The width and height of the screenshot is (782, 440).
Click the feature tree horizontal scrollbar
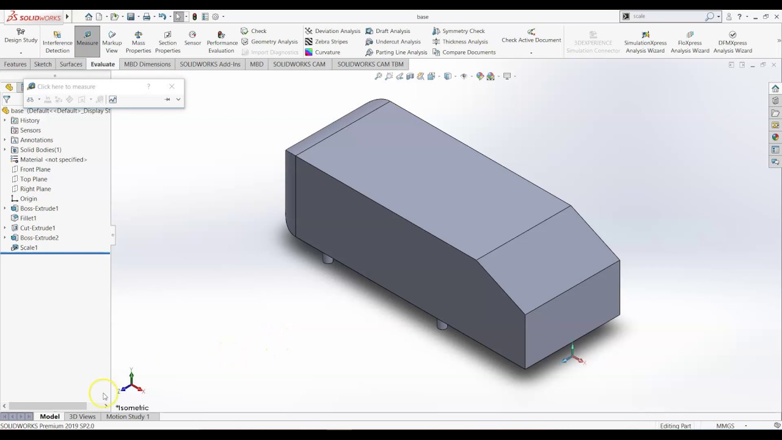(48, 406)
